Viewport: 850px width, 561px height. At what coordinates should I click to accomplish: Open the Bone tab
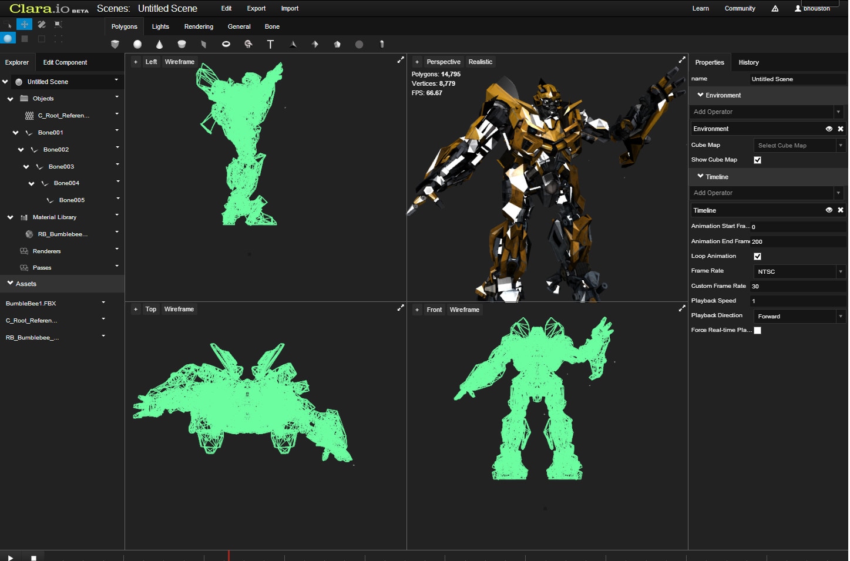[x=272, y=26]
